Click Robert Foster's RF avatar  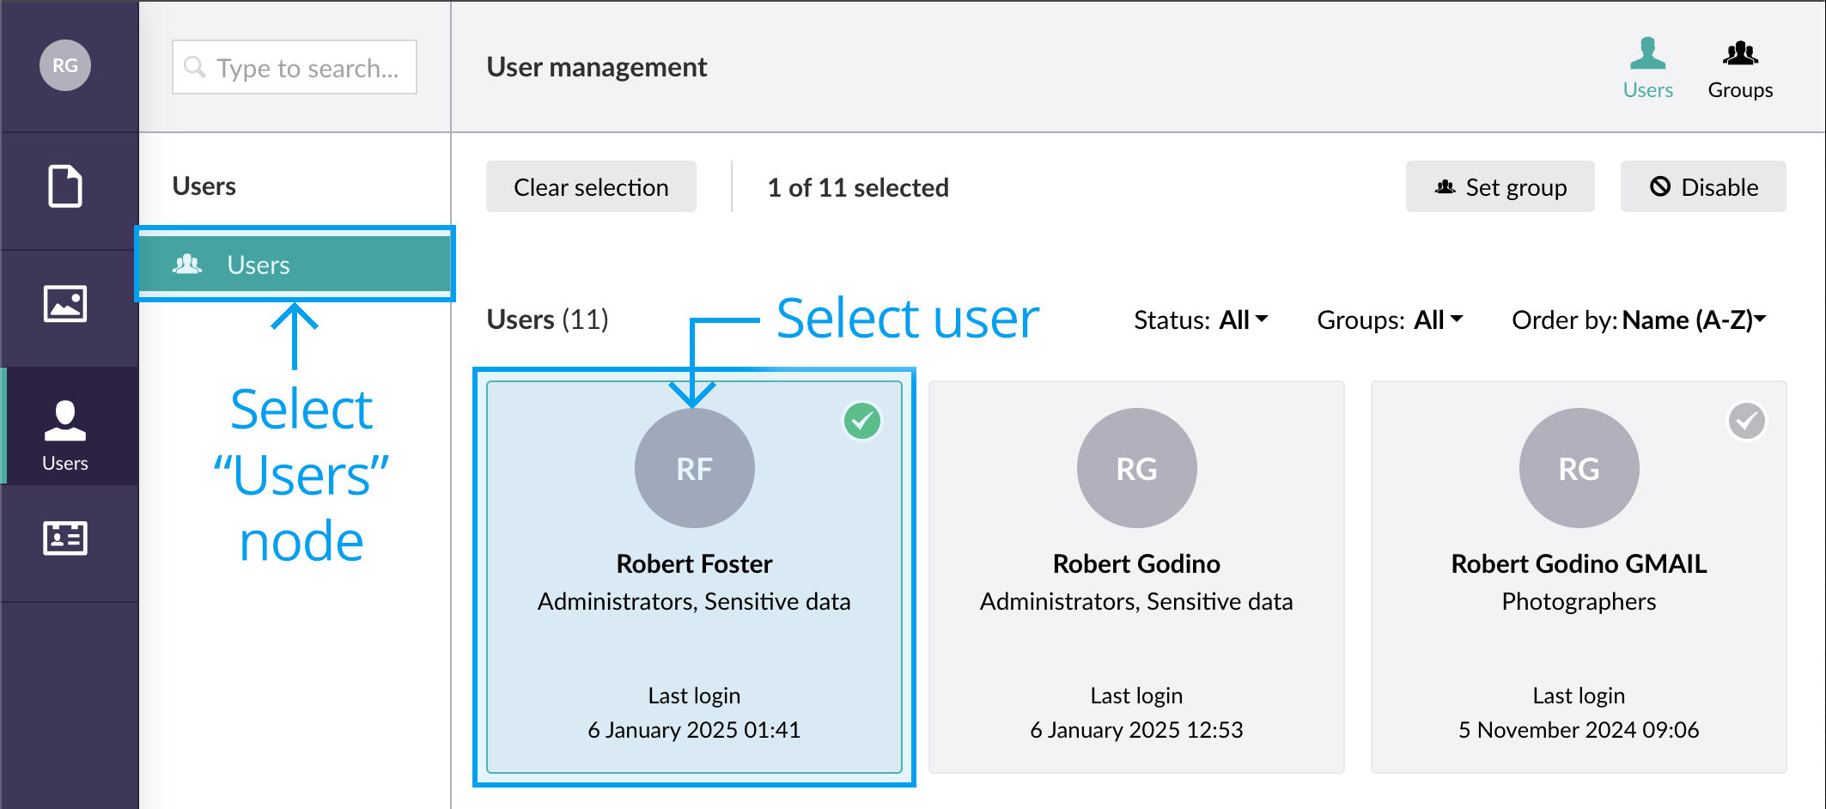[694, 468]
